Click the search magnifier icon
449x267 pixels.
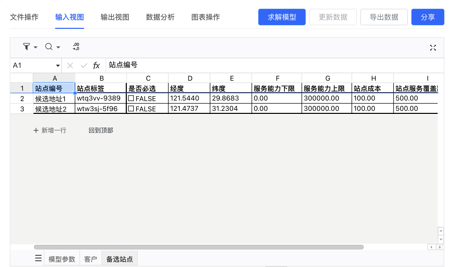pos(49,47)
